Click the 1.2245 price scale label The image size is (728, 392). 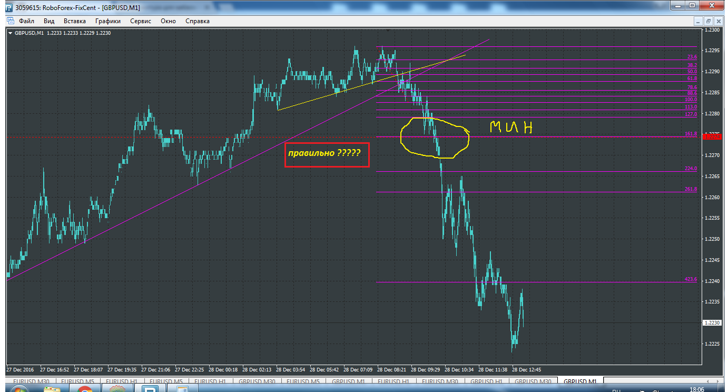pyautogui.click(x=712, y=260)
